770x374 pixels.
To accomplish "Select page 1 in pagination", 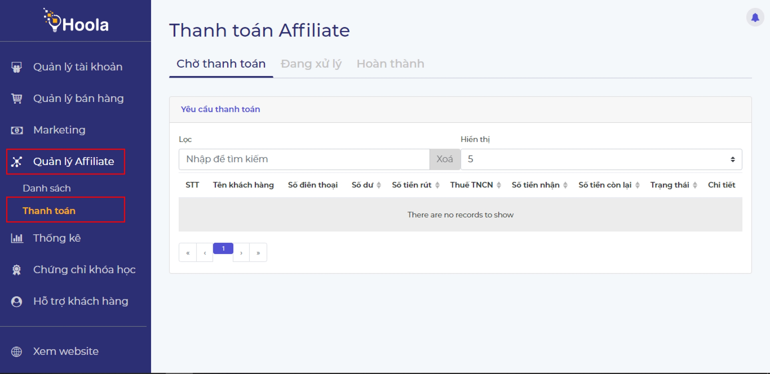I will coord(223,248).
